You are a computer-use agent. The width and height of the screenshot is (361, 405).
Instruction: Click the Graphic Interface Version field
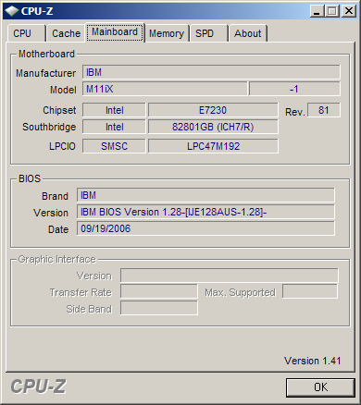(230, 276)
